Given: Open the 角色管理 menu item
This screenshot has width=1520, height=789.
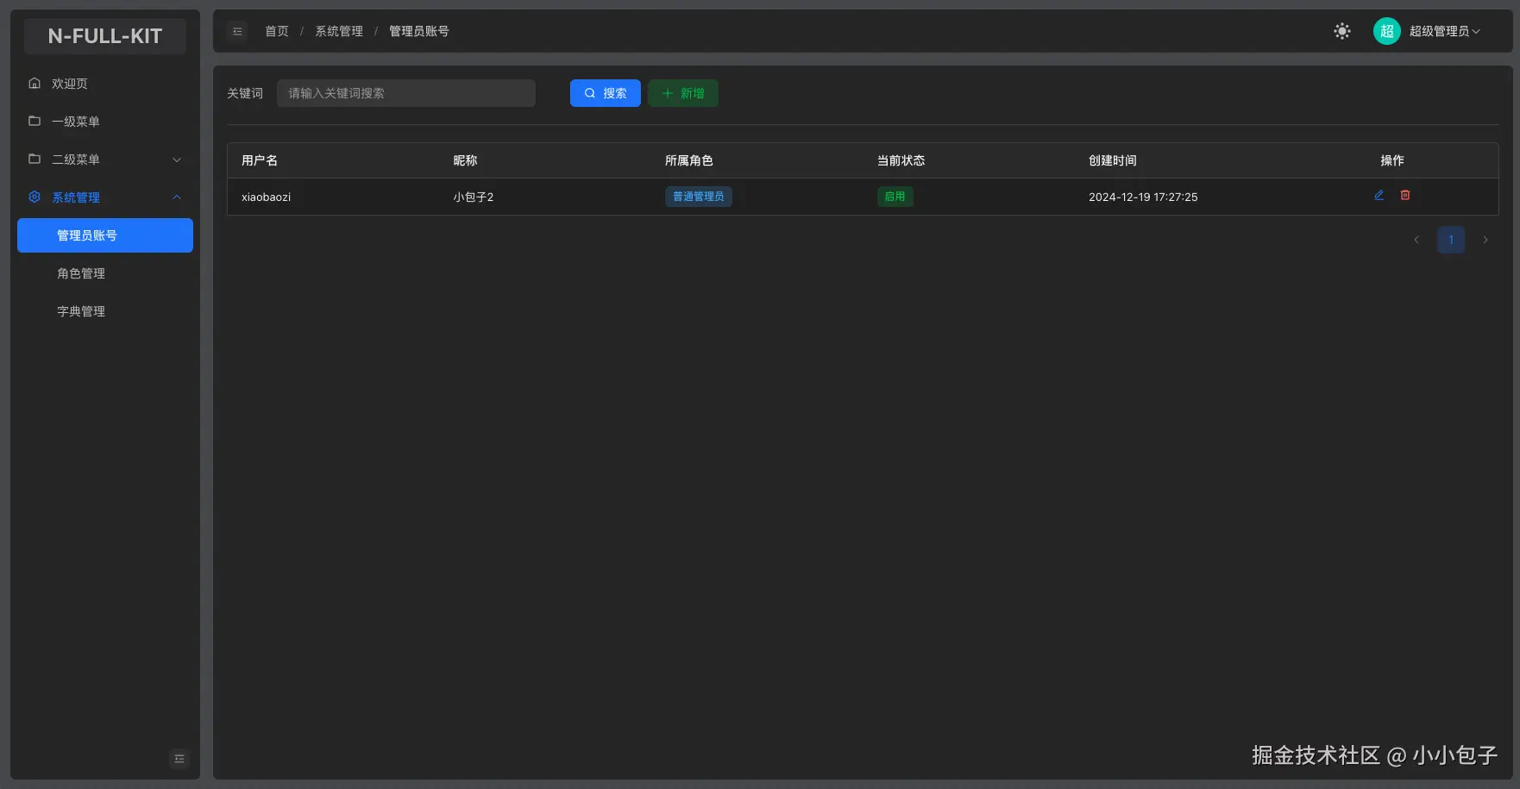Looking at the screenshot, I should pyautogui.click(x=80, y=272).
